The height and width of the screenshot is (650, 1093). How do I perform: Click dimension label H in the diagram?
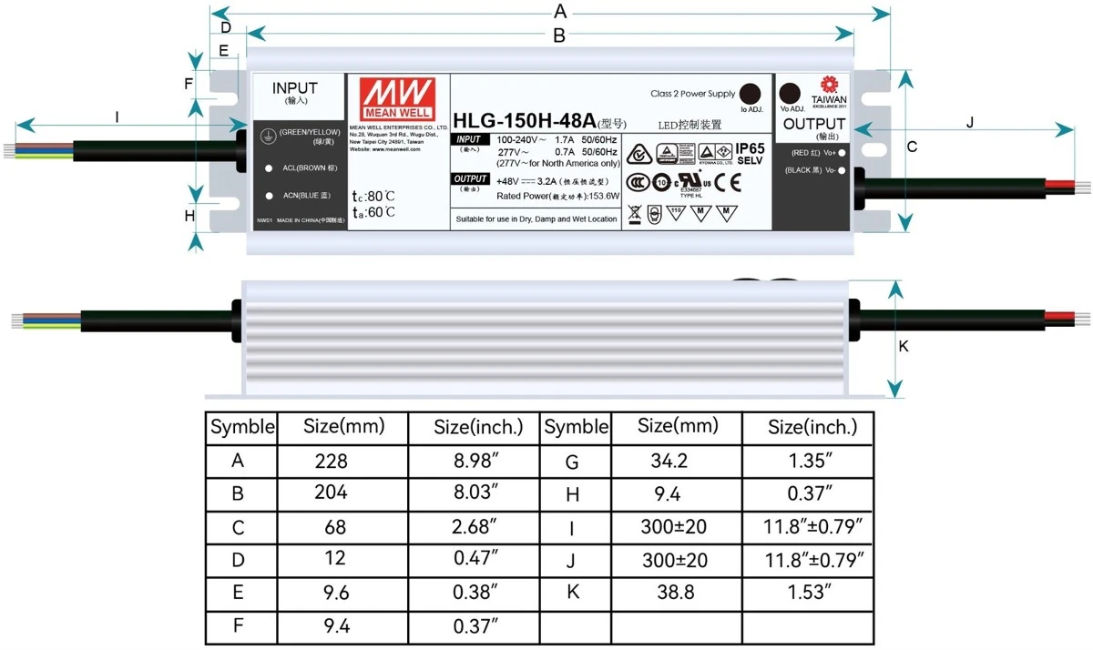(x=189, y=216)
